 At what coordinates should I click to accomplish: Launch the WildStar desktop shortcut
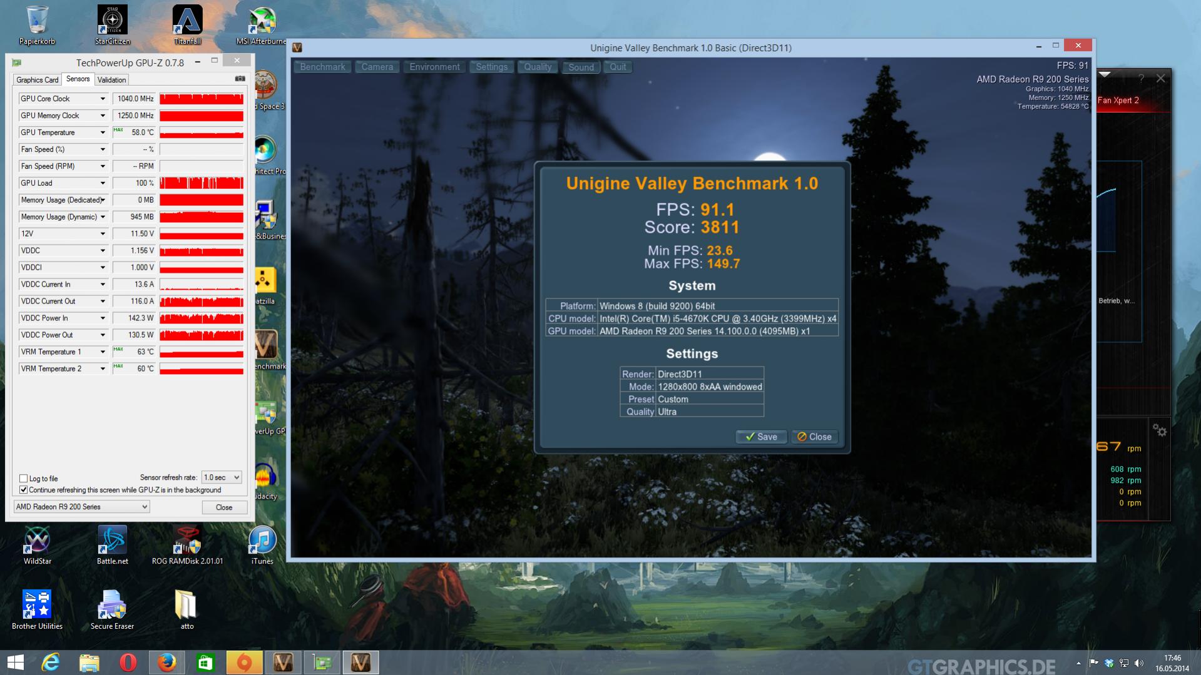pos(37,545)
